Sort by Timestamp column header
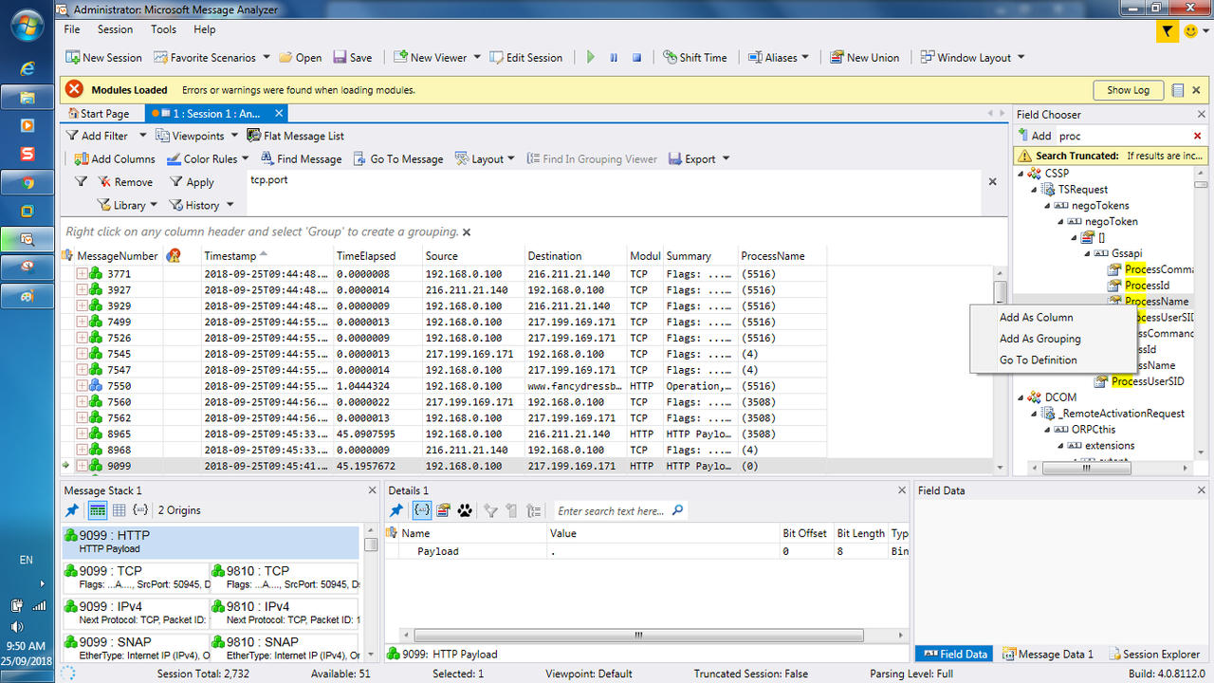The width and height of the screenshot is (1214, 683). 230,256
